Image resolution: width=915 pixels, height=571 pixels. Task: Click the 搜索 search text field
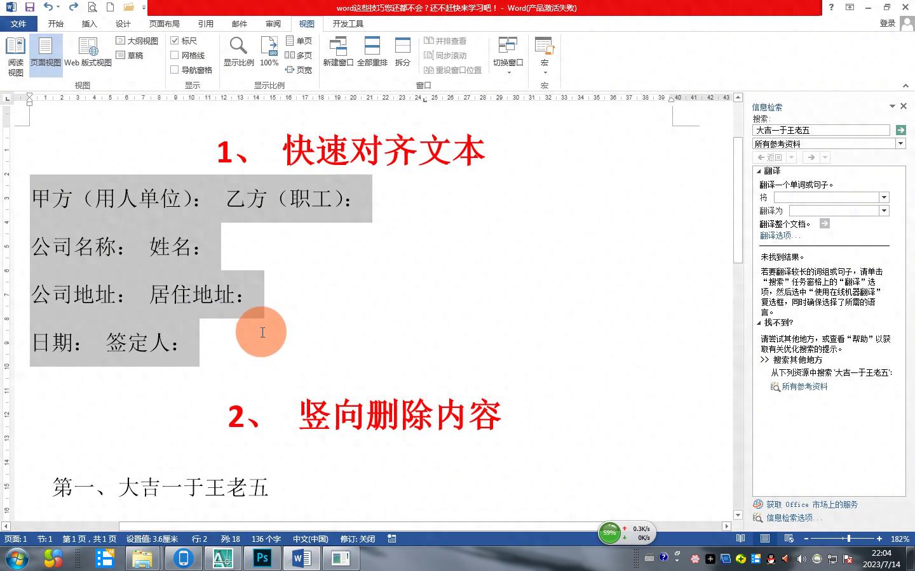pyautogui.click(x=821, y=130)
